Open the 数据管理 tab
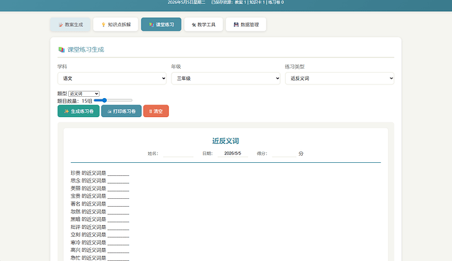This screenshot has height=261, width=452. pyautogui.click(x=246, y=24)
